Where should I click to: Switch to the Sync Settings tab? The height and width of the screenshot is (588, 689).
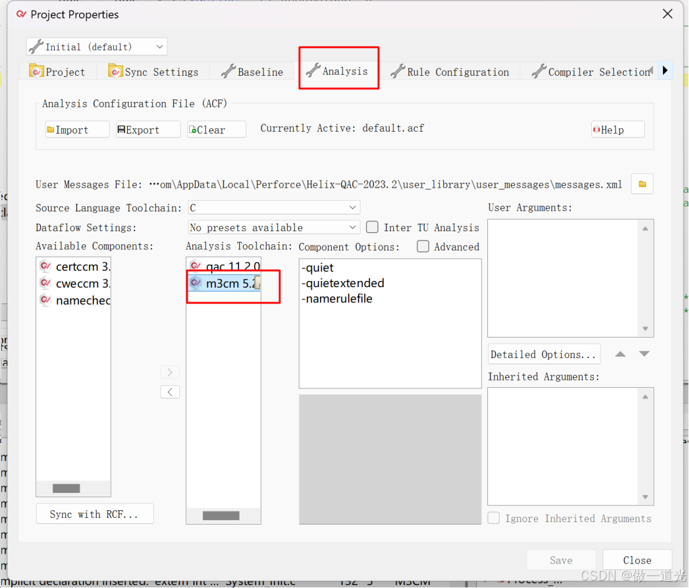pos(153,71)
